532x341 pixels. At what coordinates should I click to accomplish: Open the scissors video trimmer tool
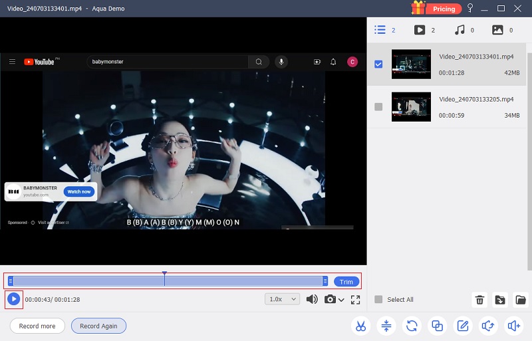click(x=360, y=326)
